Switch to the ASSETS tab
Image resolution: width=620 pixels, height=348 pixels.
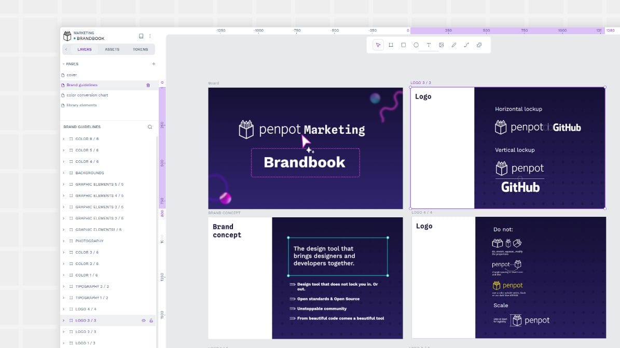pos(113,49)
